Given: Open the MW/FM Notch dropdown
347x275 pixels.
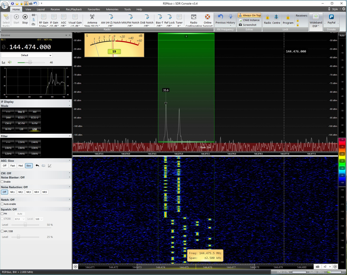Looking at the screenshot, I should (130, 20).
